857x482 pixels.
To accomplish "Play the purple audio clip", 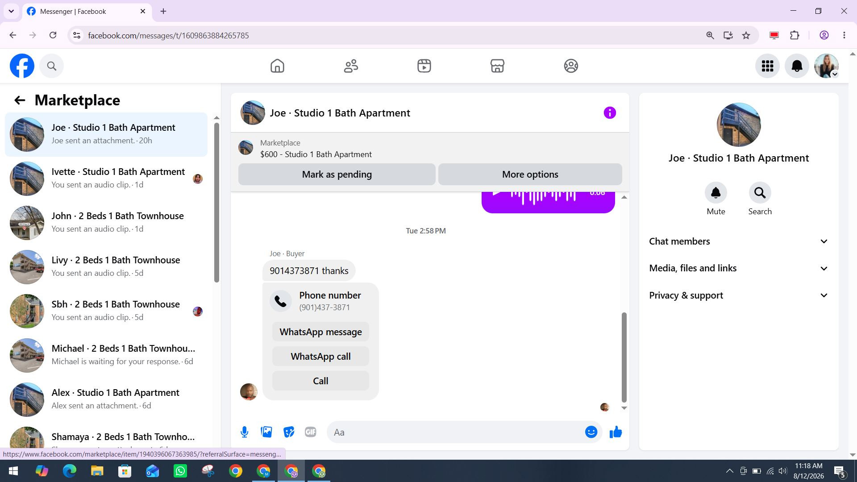I will point(496,194).
